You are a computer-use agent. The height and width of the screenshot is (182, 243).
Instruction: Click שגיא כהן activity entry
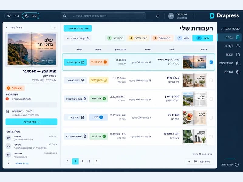click(32, 138)
